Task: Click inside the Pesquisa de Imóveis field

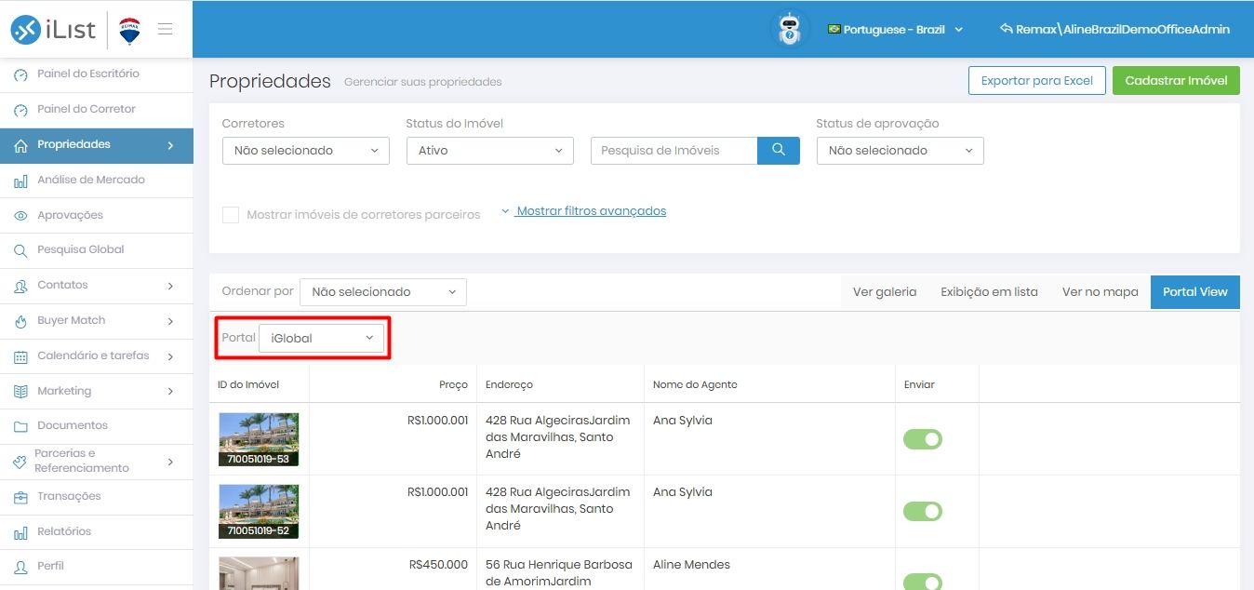Action: pyautogui.click(x=674, y=150)
